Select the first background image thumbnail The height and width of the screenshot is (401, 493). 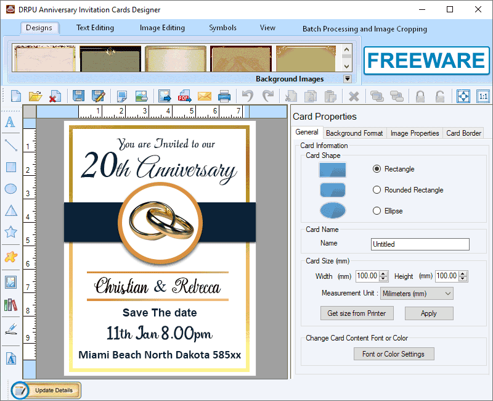pyautogui.click(x=44, y=57)
